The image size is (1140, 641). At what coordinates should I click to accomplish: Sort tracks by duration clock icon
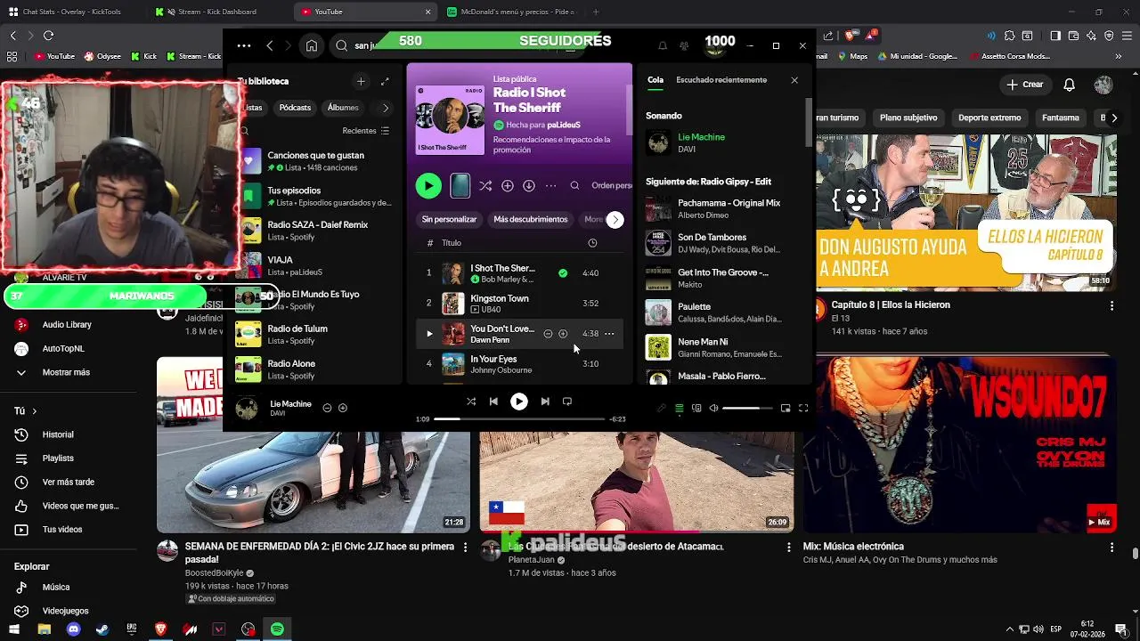coord(592,243)
